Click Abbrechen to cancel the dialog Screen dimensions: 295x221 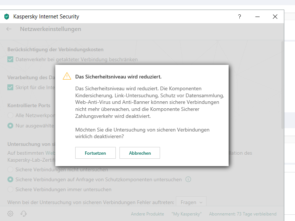click(x=140, y=153)
